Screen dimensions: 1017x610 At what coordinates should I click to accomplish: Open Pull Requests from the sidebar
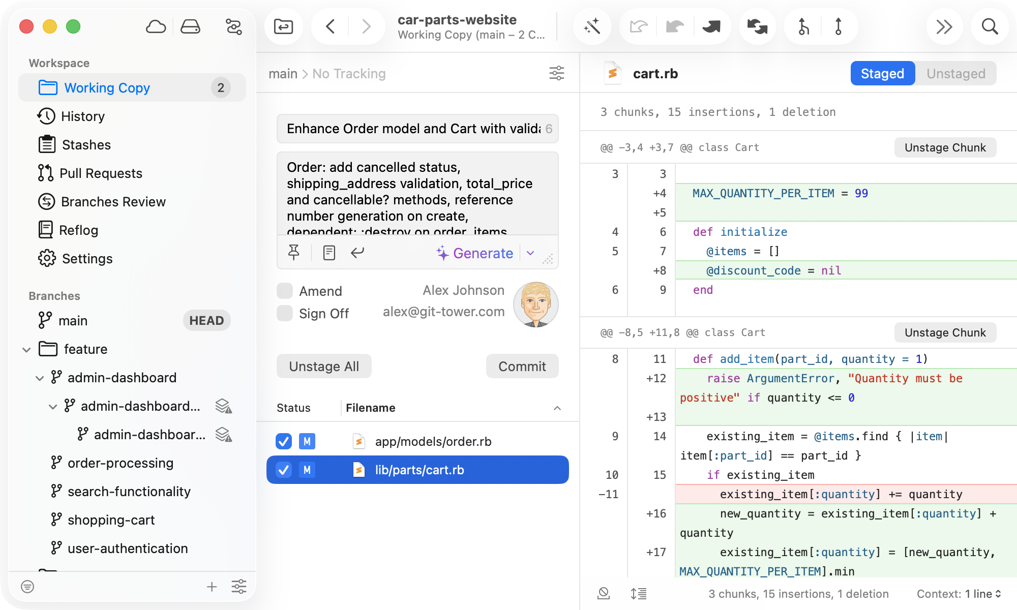(x=101, y=173)
